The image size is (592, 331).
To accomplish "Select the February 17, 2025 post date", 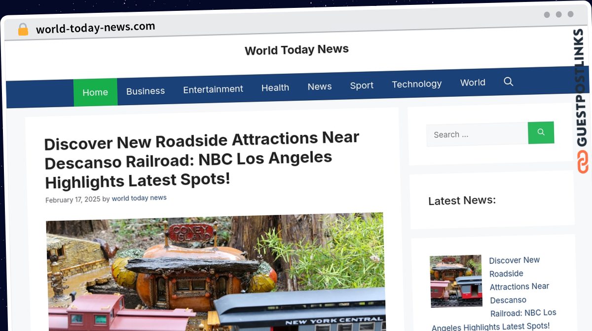I will (x=73, y=200).
